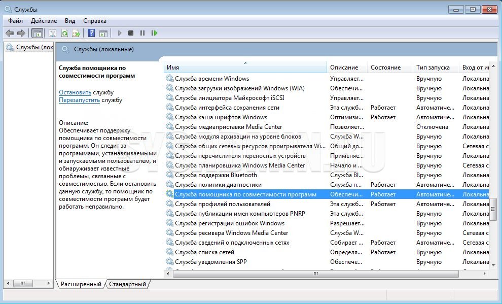Viewport: 502px width, 304px height.
Task: Click the green Refresh toolbar icon
Action: coord(64,33)
